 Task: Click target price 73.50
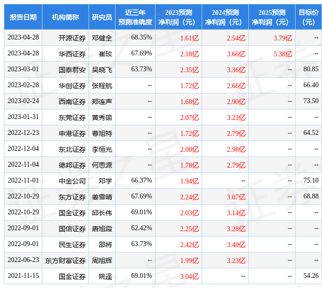point(311,101)
